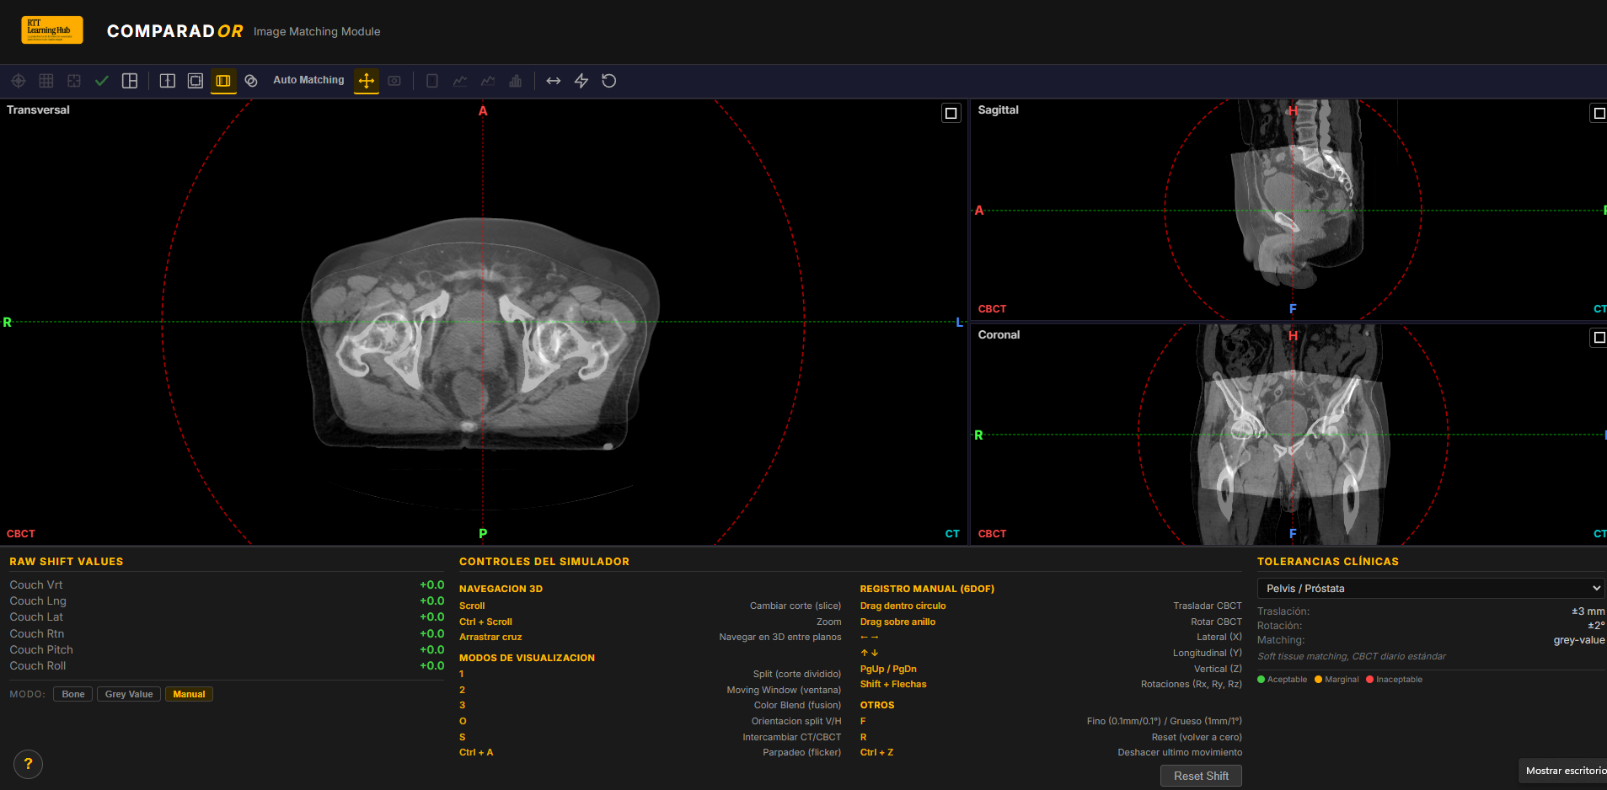Click the horizontal double-arrow swap icon
Screen dimensions: 1607x790
[554, 81]
